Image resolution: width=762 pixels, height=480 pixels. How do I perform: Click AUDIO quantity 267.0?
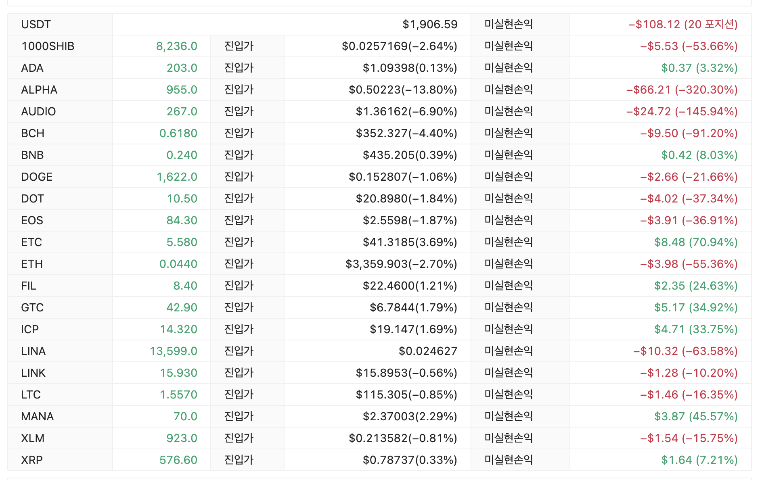coord(182,112)
